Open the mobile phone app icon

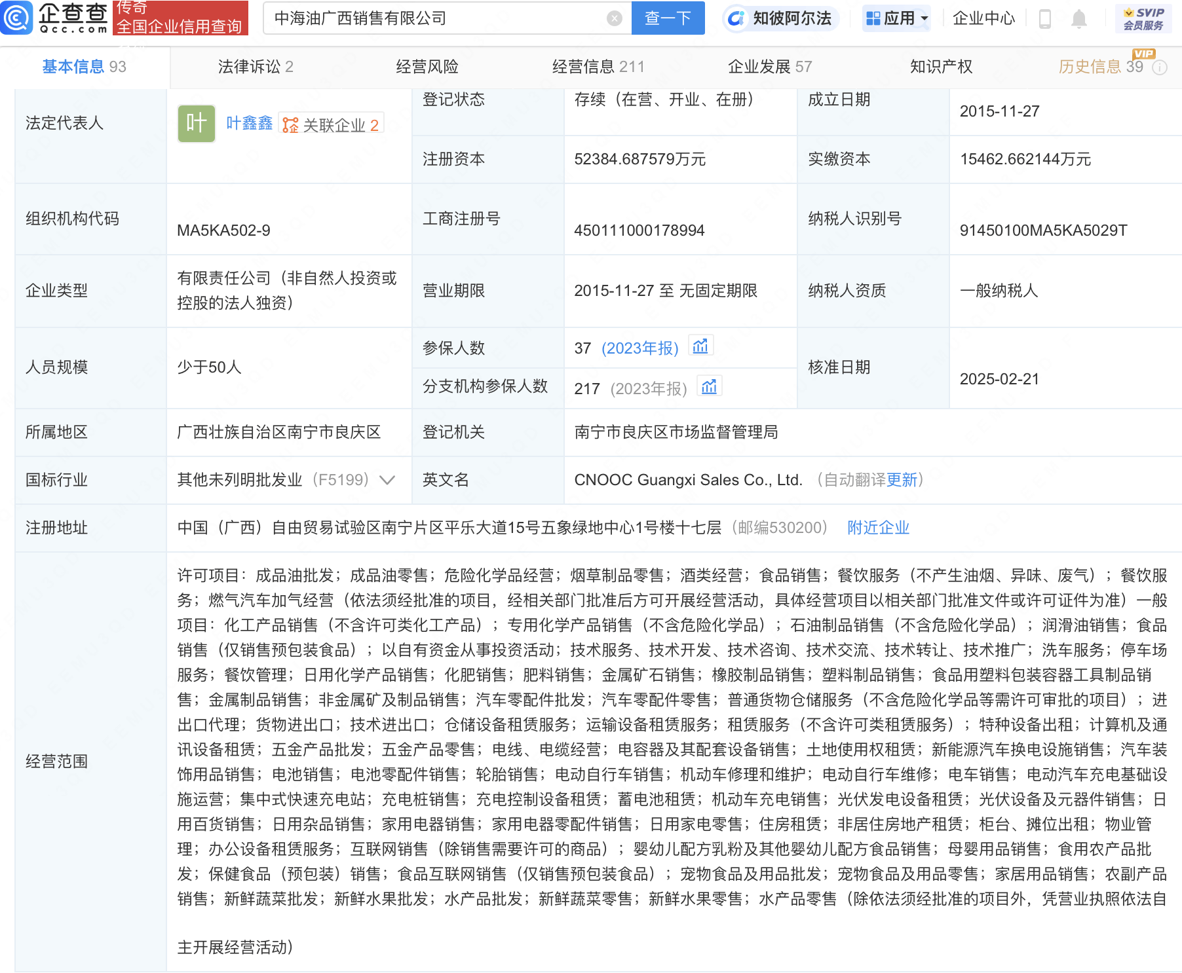[1045, 19]
